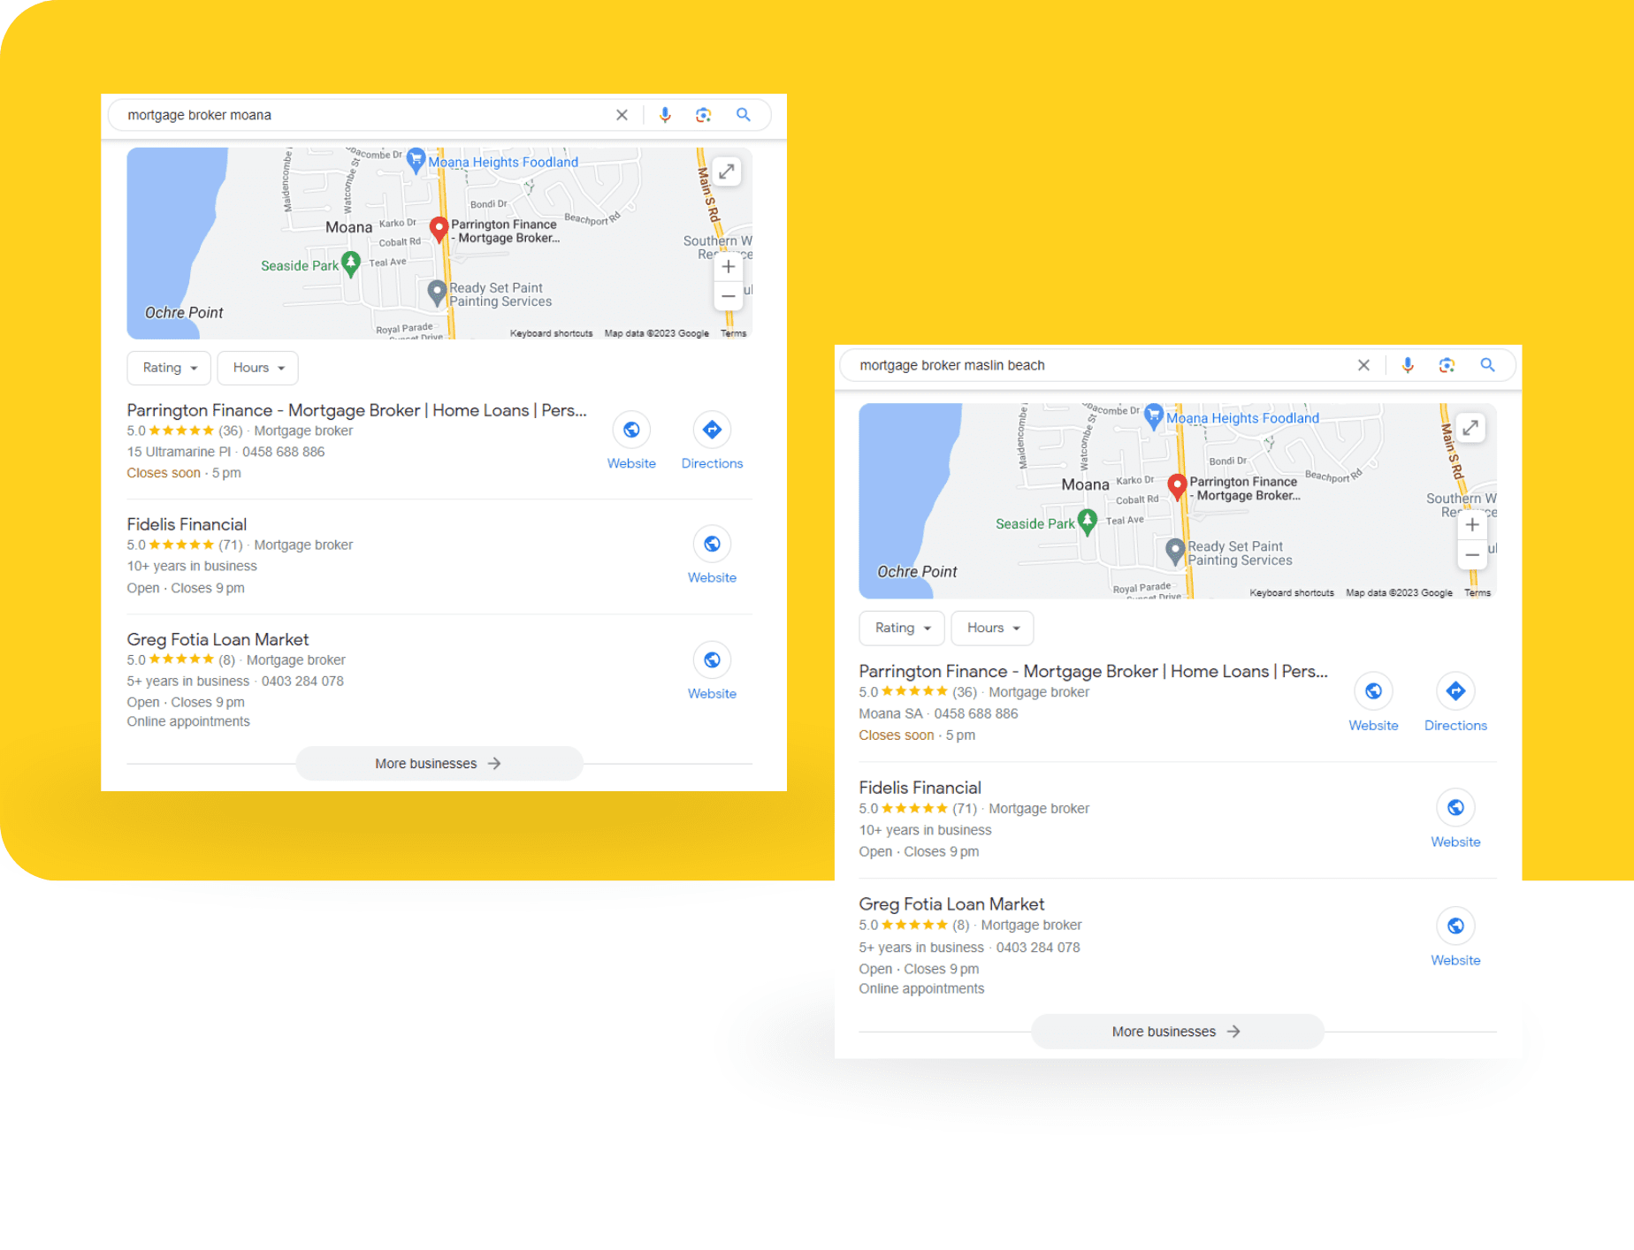Click magnifier search icon in moana search bar

click(x=744, y=115)
